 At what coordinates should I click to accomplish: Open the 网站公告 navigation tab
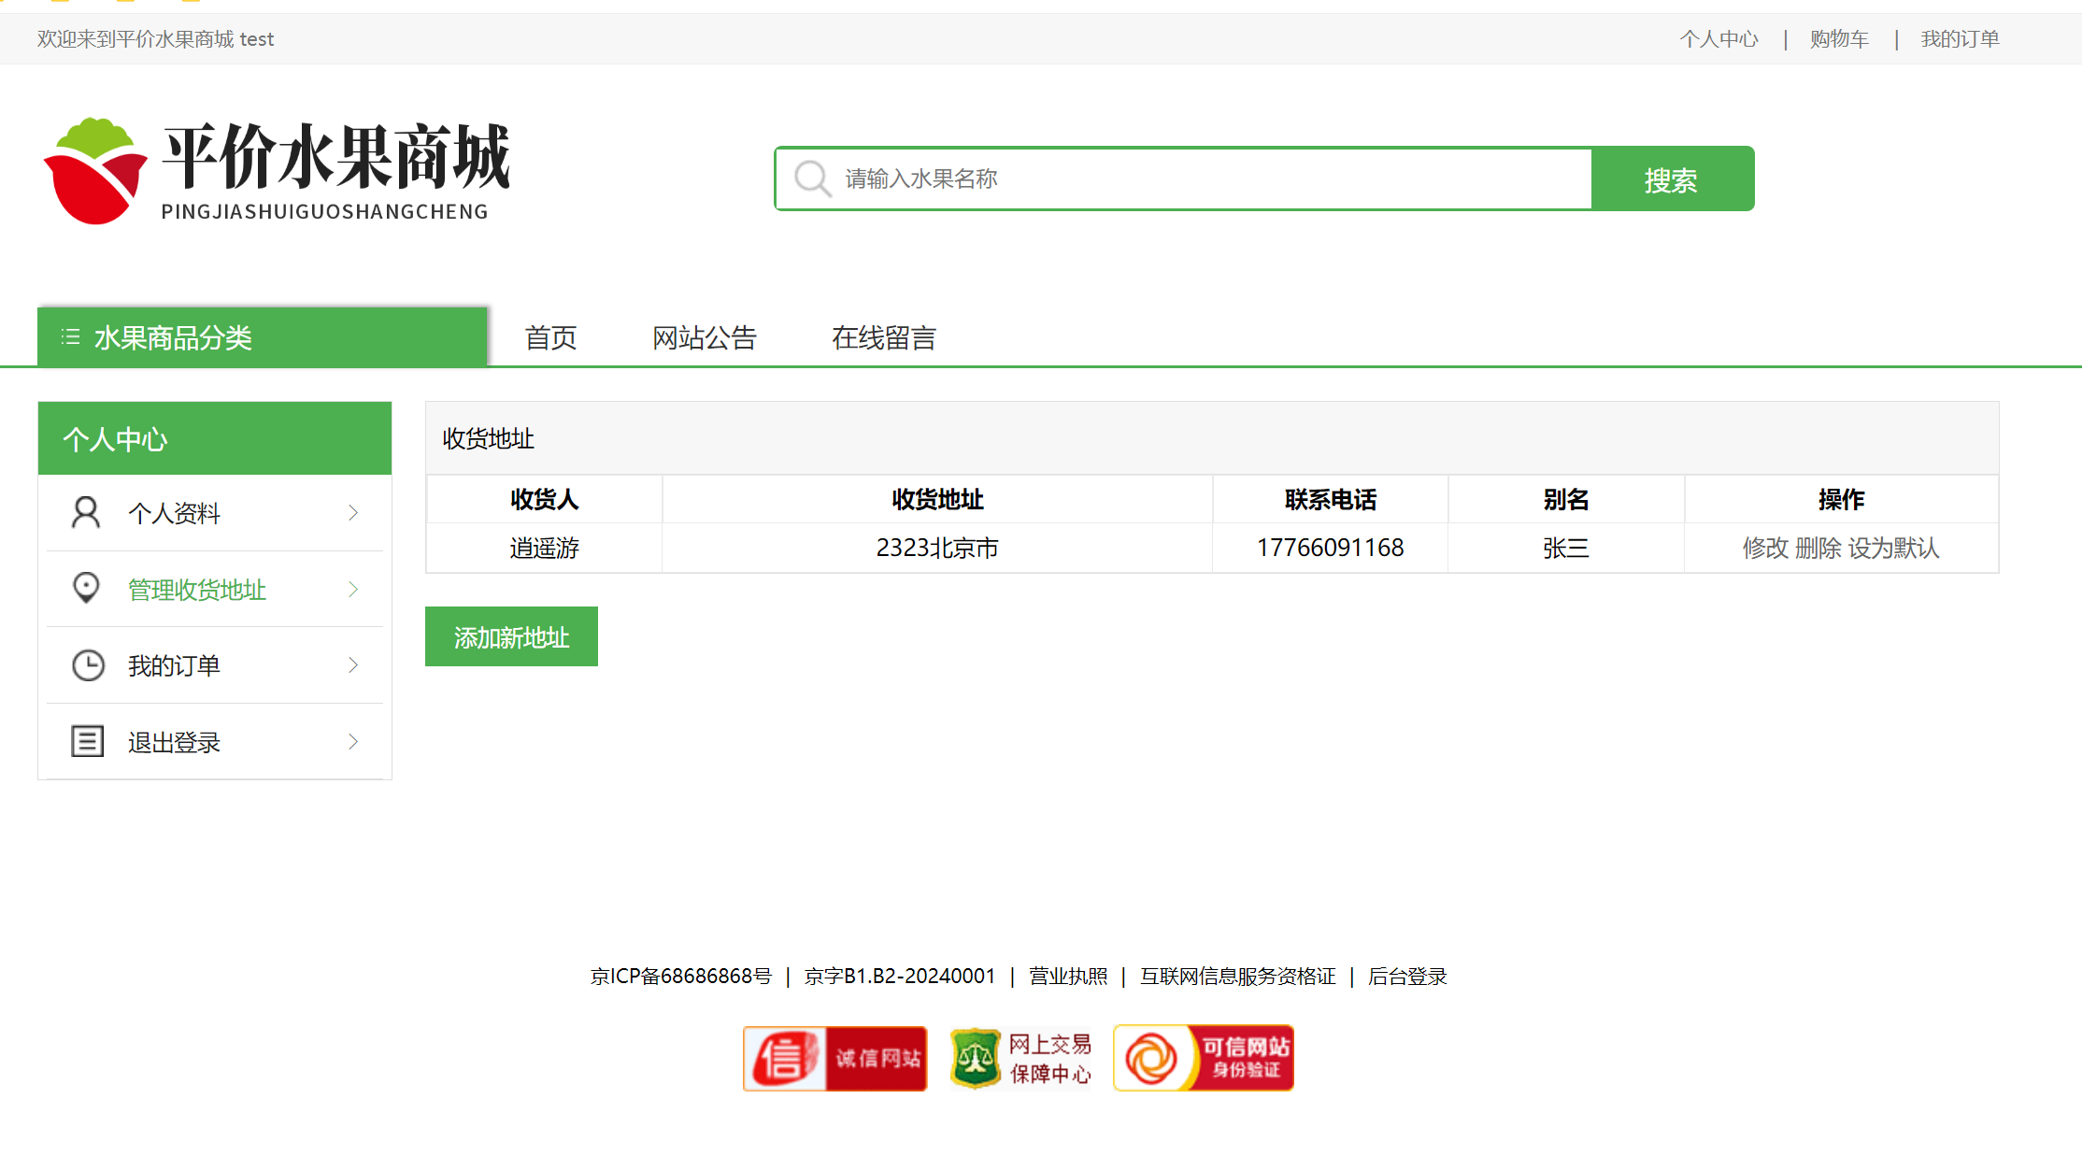point(704,337)
